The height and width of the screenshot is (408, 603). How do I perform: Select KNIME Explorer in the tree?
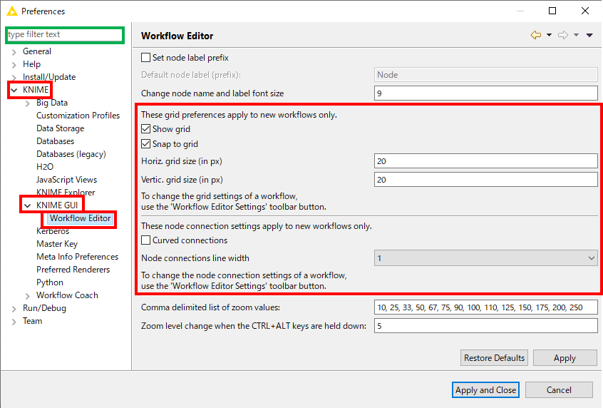click(x=66, y=193)
